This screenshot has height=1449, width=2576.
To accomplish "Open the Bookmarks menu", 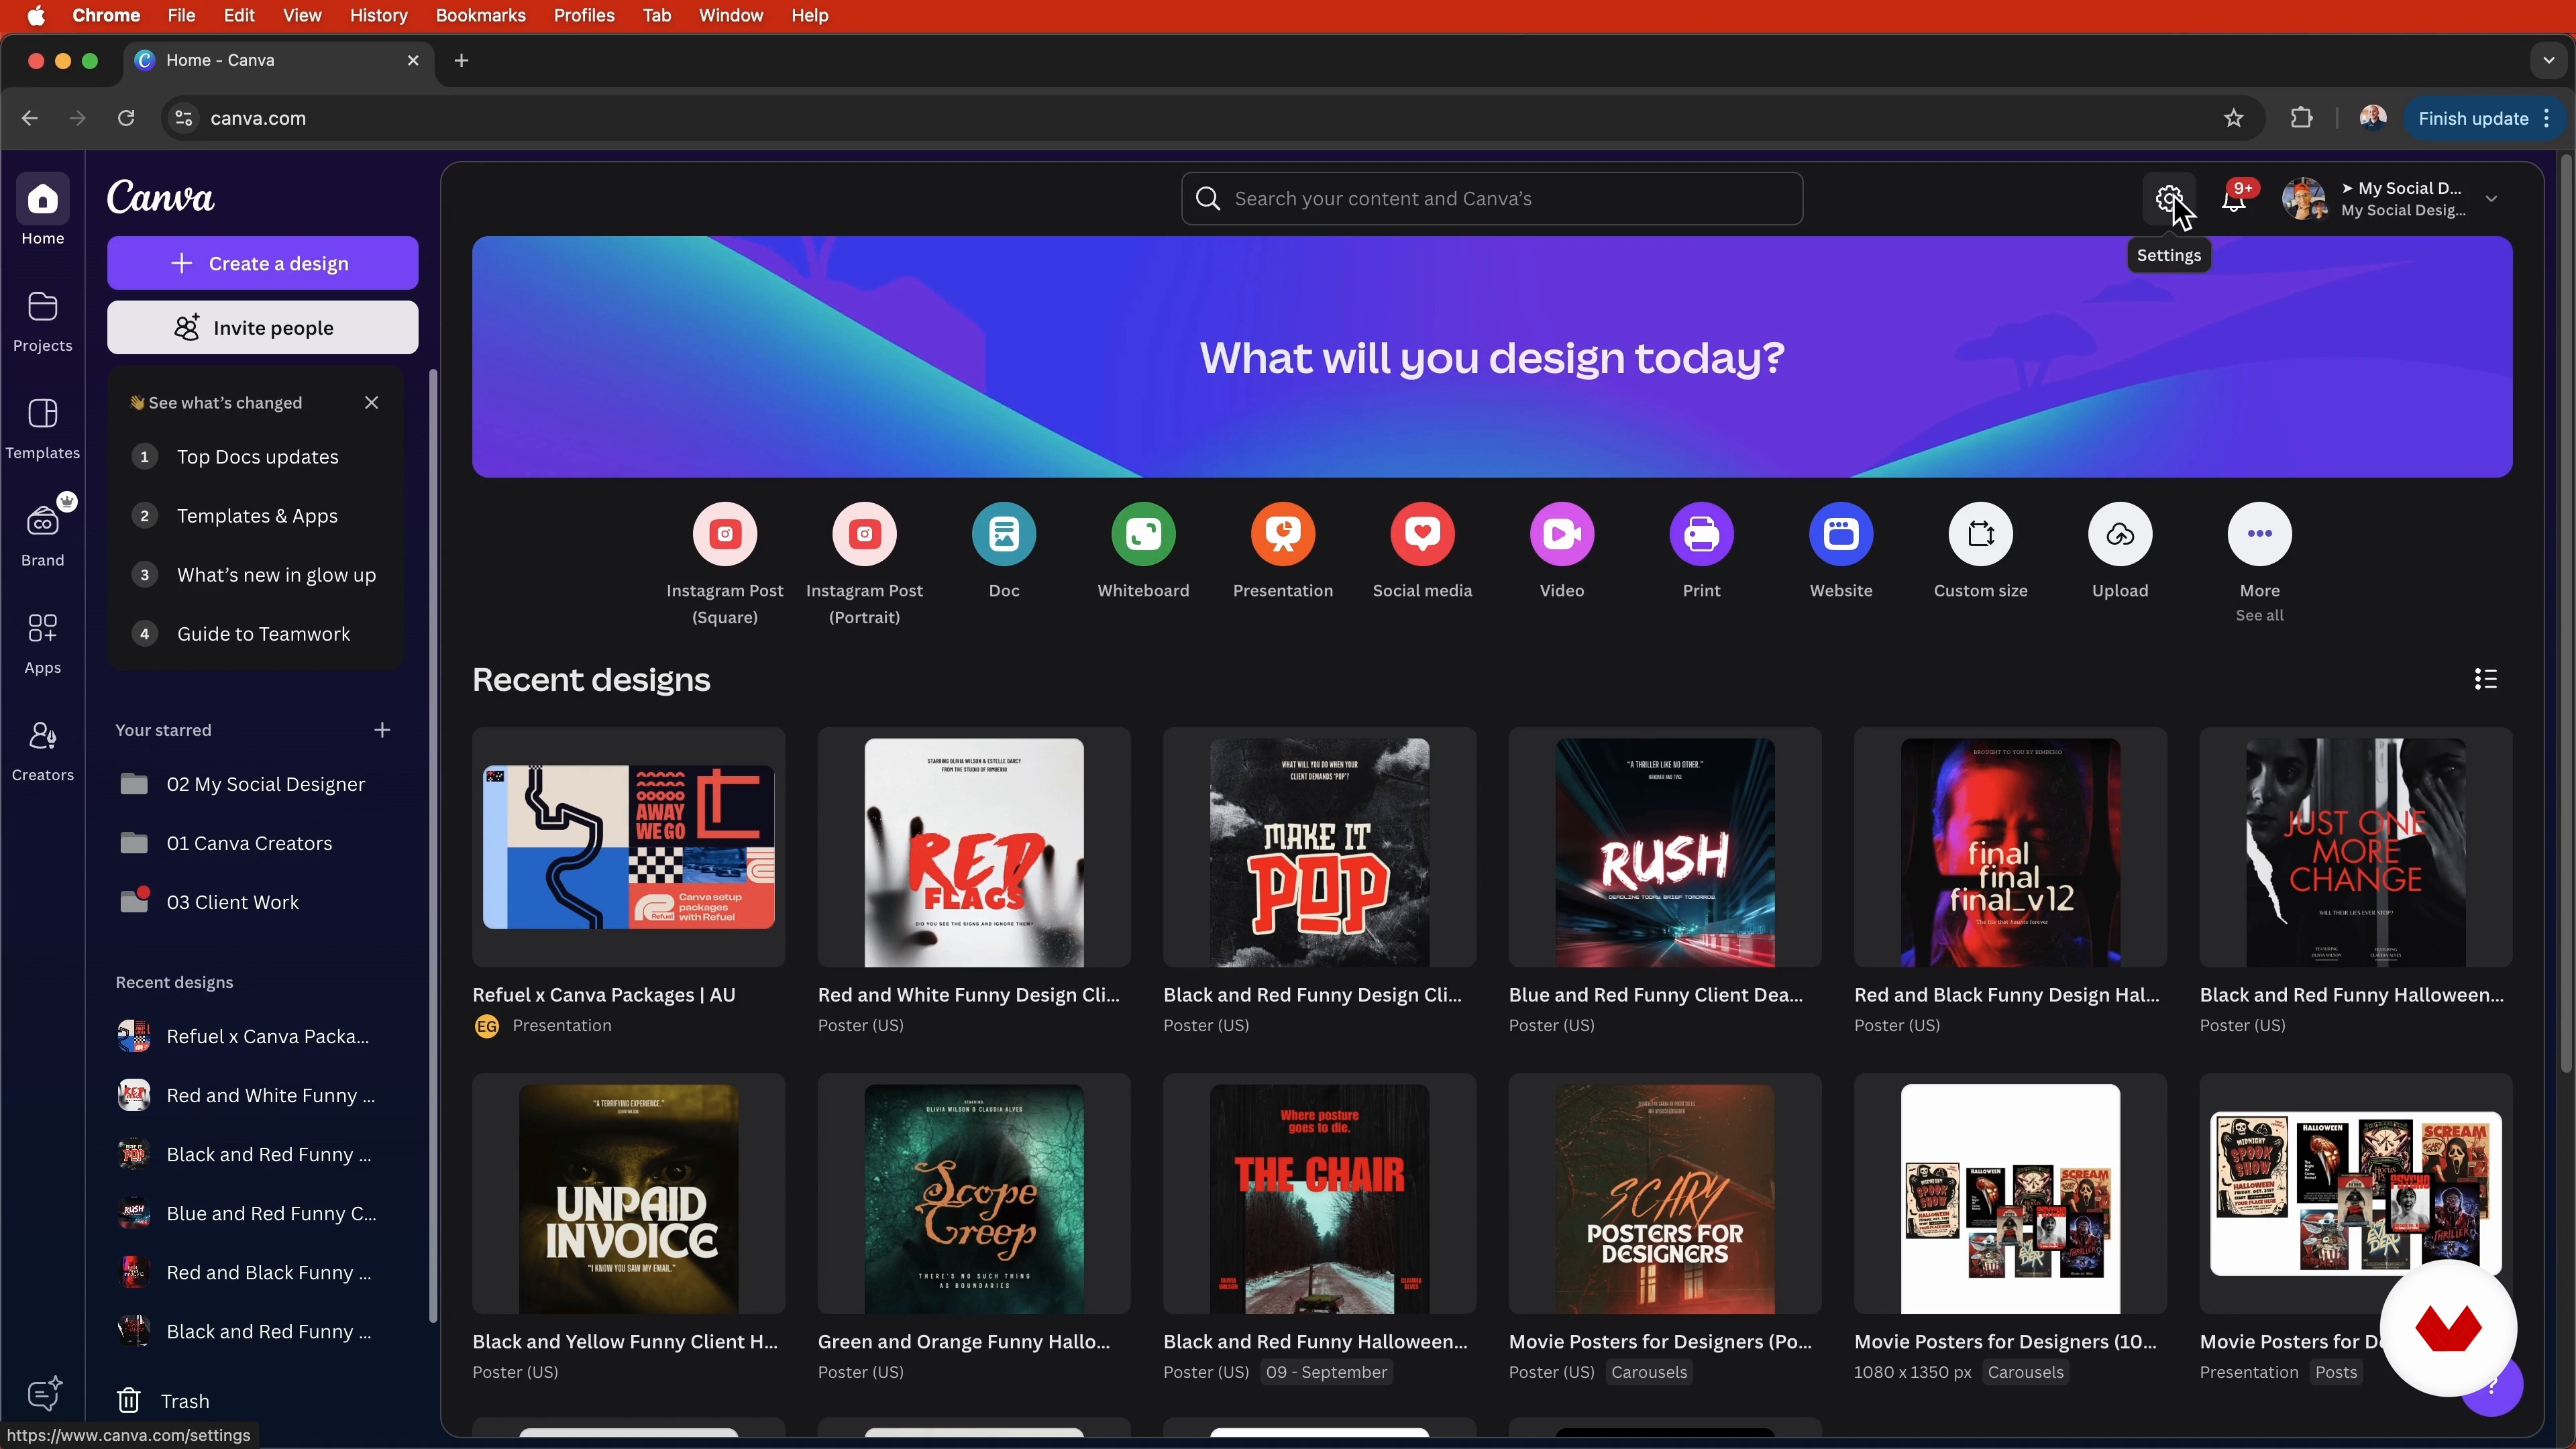I will pos(480,15).
